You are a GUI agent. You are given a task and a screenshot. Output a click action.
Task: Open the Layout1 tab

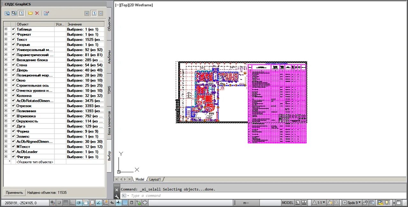click(x=155, y=179)
